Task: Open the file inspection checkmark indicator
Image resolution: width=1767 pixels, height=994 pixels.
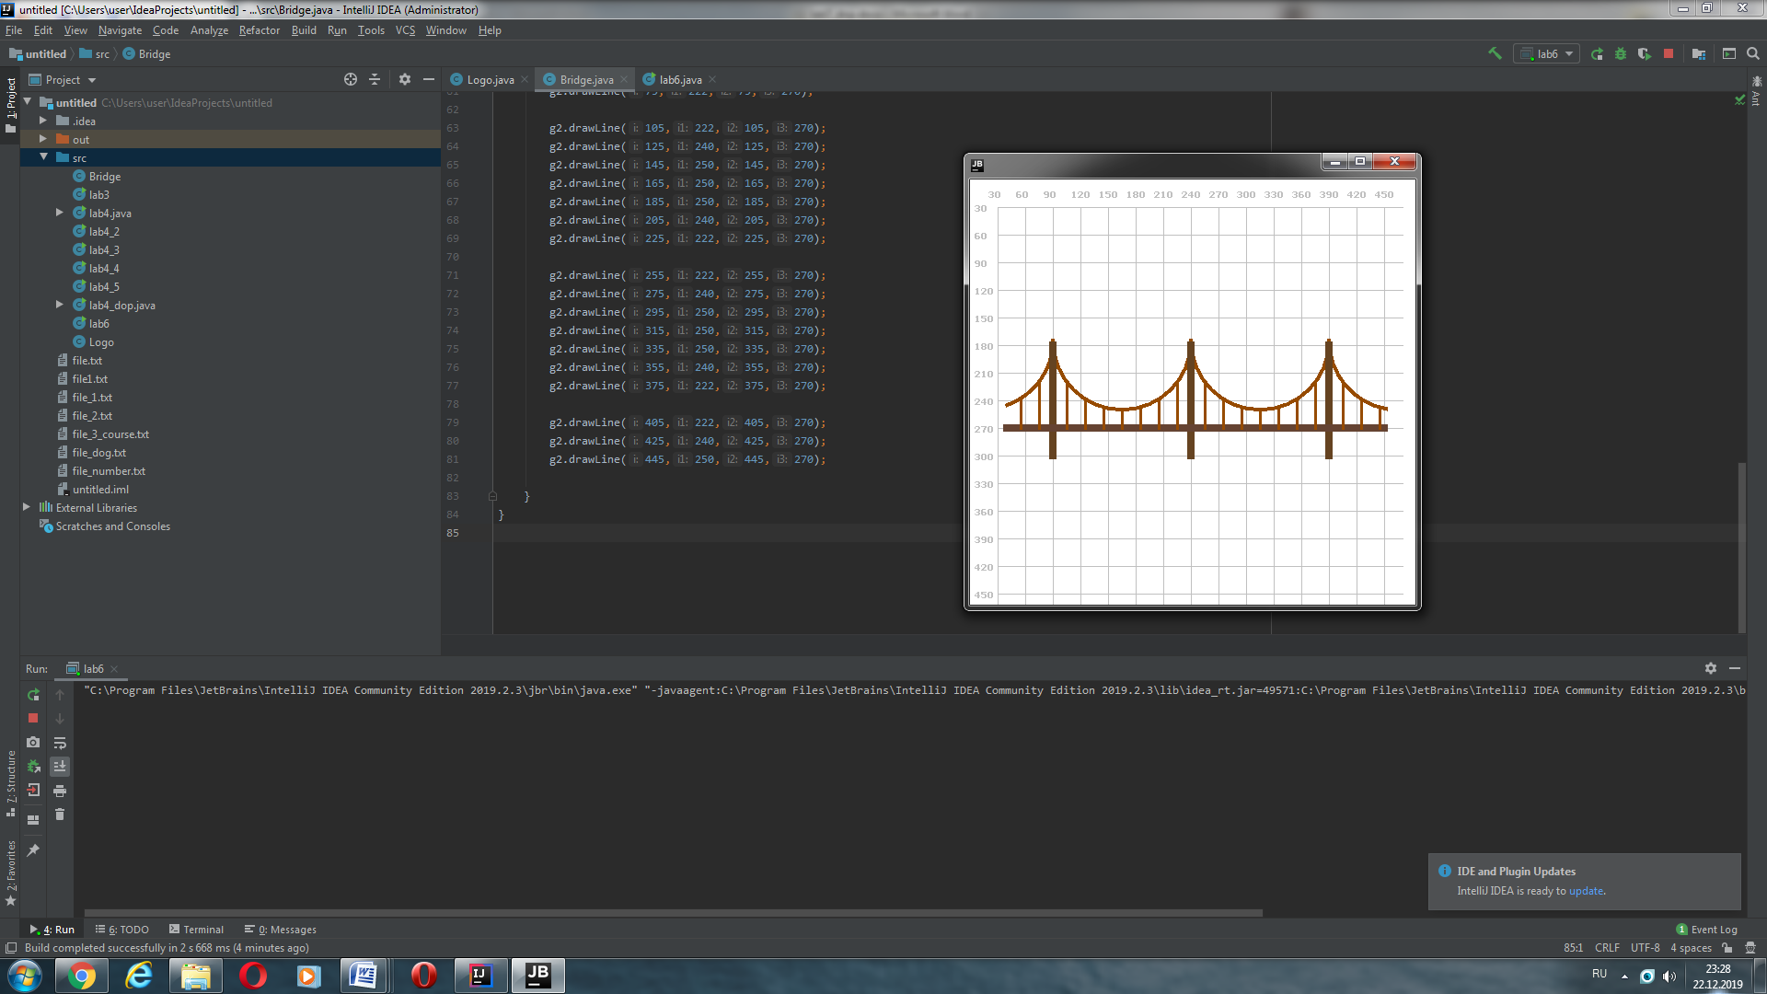Action: tap(1739, 99)
